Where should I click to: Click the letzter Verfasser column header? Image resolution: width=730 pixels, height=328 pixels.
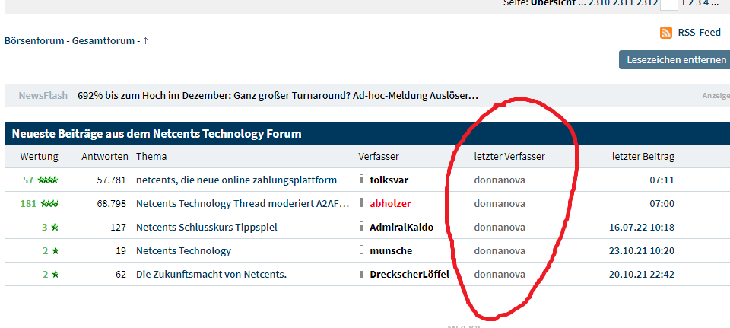[x=509, y=157]
